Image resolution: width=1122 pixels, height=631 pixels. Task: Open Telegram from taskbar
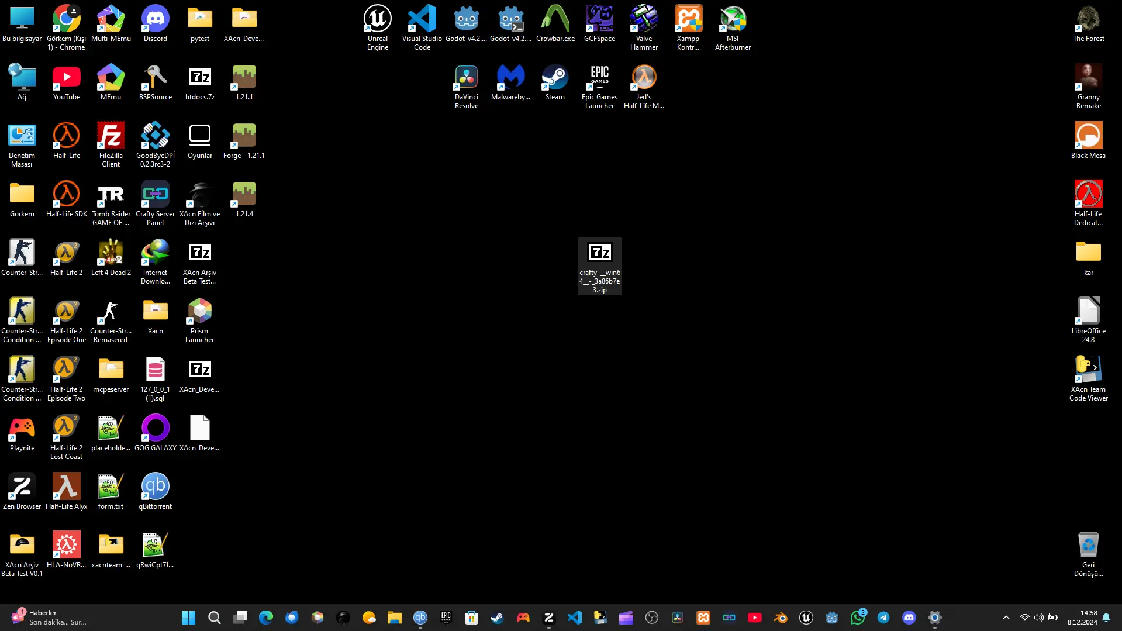click(883, 618)
